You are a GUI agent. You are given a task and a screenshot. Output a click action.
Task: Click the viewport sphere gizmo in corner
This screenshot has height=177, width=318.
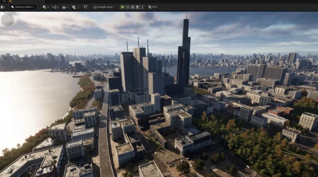click(x=8, y=20)
